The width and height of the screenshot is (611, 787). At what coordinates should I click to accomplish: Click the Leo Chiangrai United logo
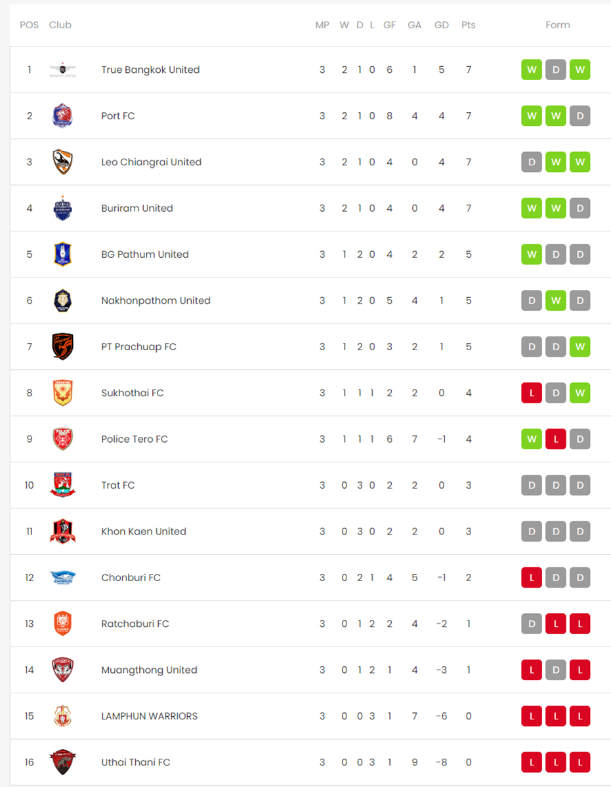pyautogui.click(x=62, y=162)
